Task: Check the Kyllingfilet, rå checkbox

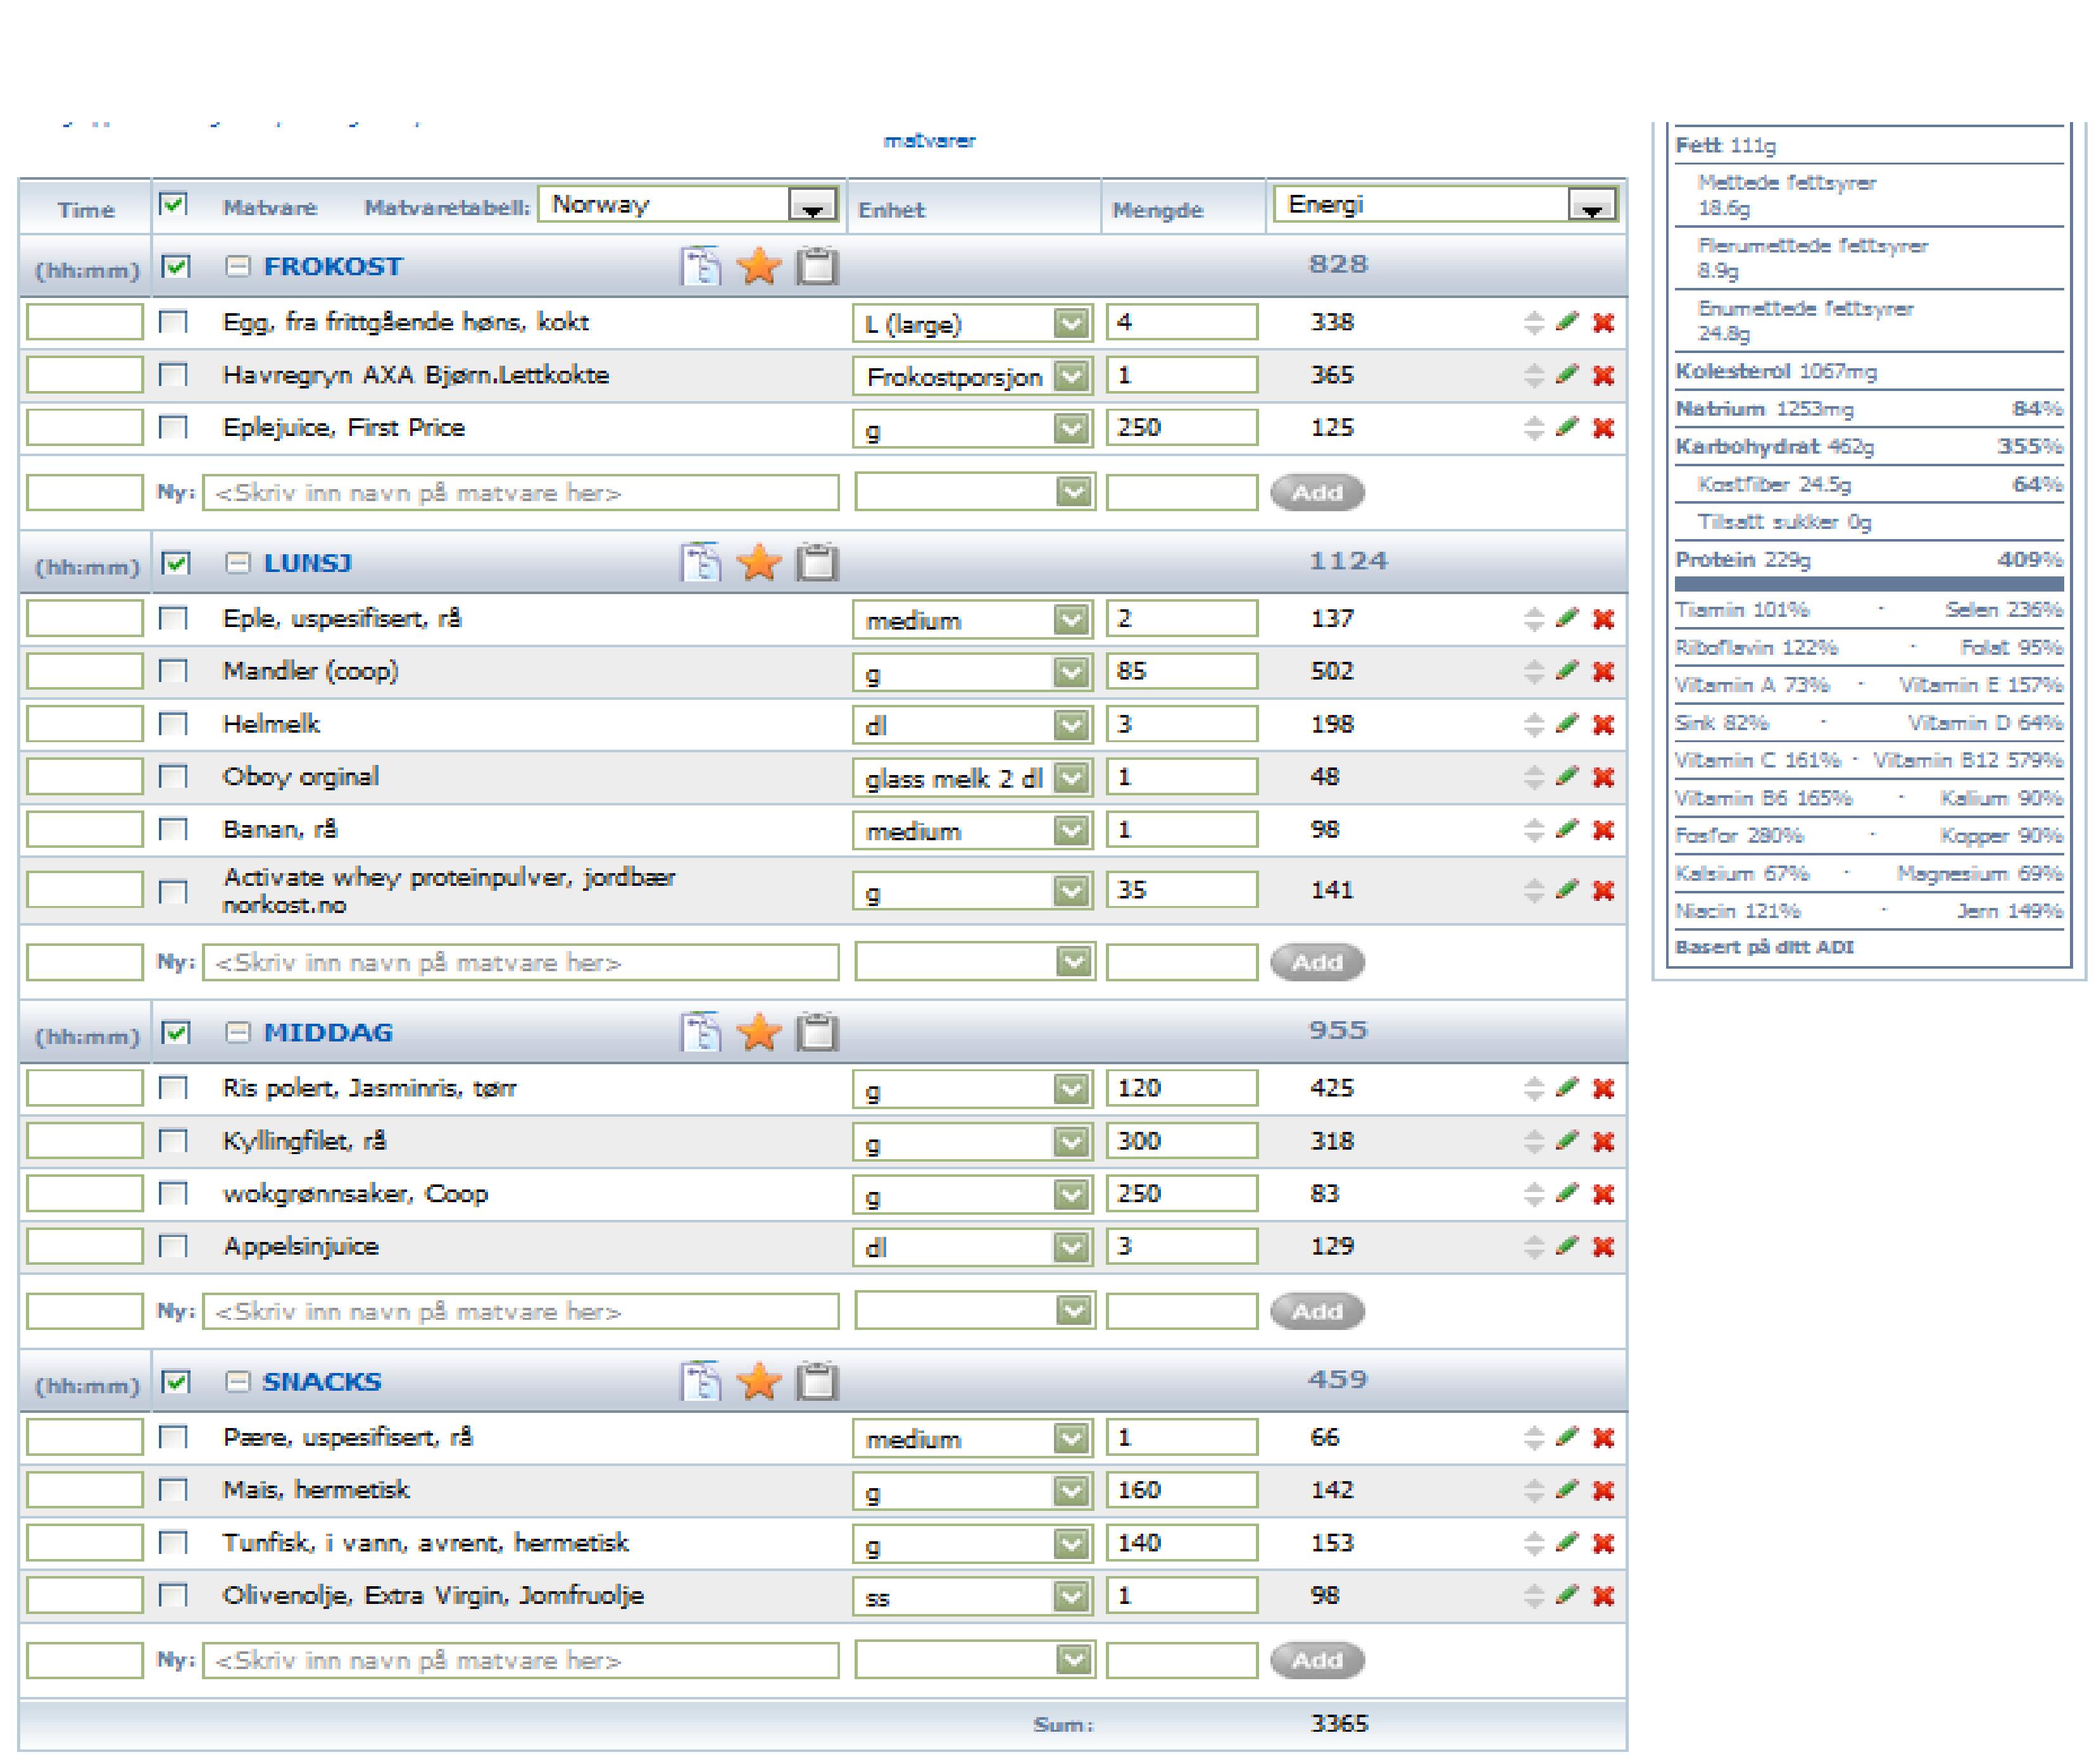Action: point(173,1141)
